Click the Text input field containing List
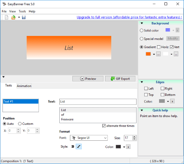The width and height of the screenshot is (184, 164). 98,102
